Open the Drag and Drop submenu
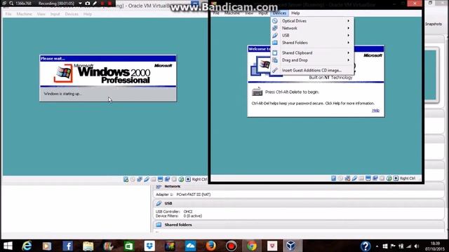 pos(312,60)
